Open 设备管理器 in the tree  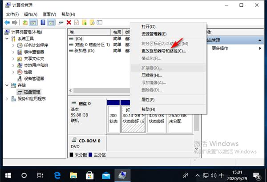(34, 78)
